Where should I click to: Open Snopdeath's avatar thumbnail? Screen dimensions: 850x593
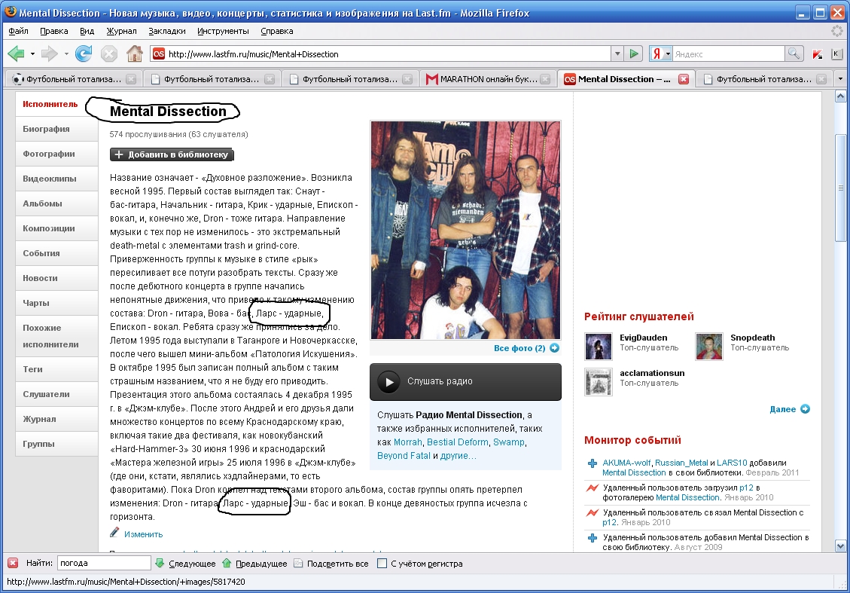click(x=709, y=347)
